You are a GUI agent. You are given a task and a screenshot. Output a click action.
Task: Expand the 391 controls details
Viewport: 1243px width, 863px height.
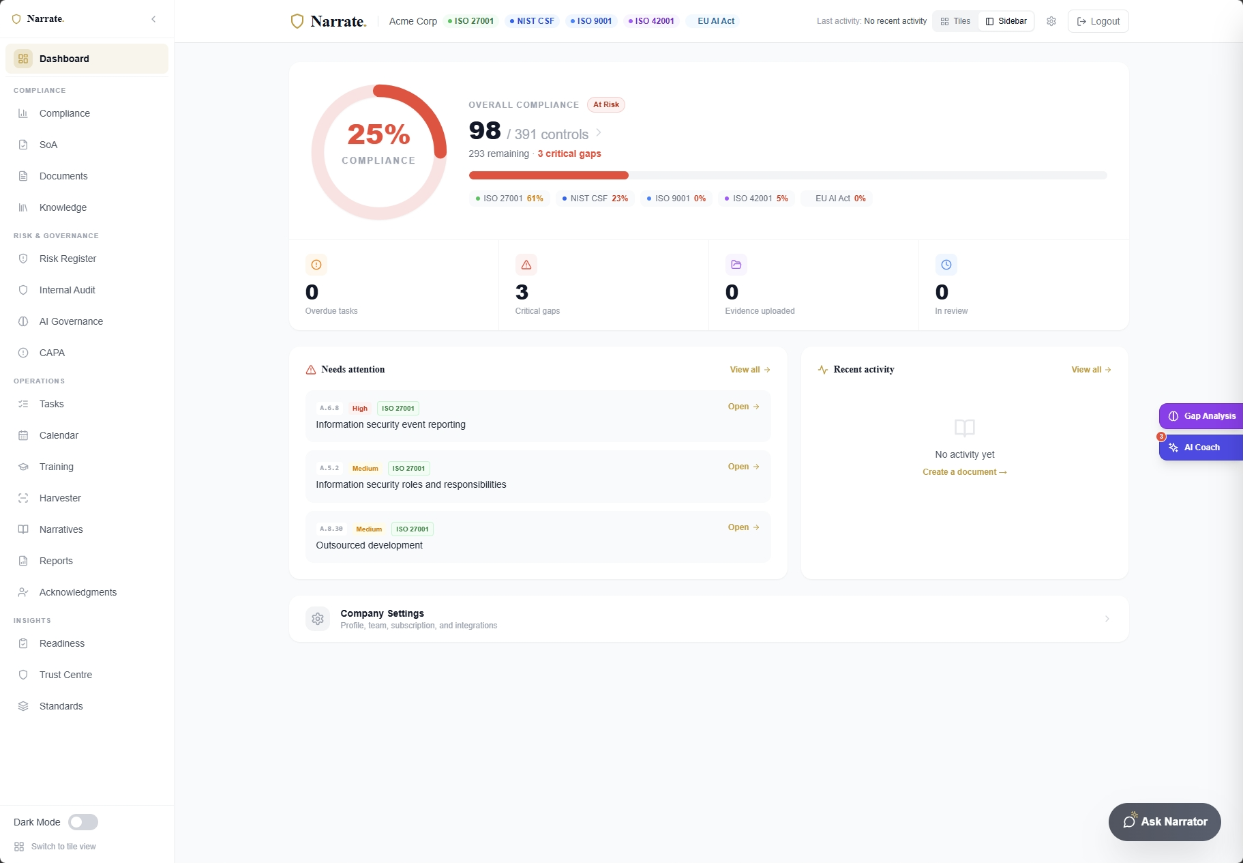click(x=598, y=133)
